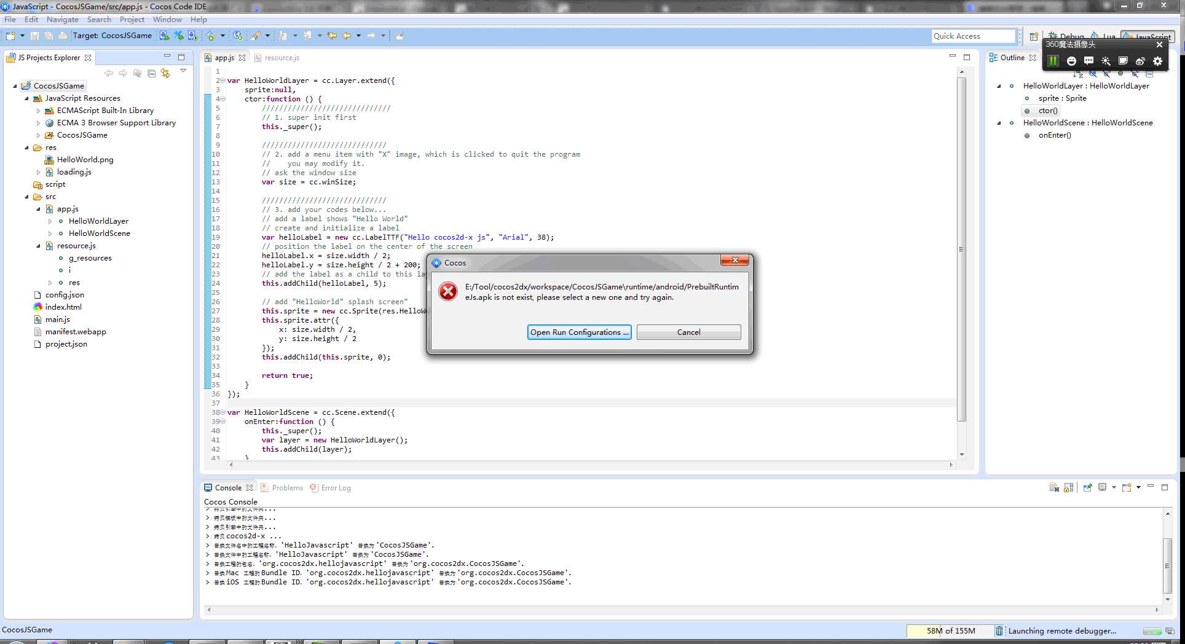Screen dimensions: 1185x644
Task: Click the Console vertical scrollbar thumb
Action: click(x=1167, y=565)
